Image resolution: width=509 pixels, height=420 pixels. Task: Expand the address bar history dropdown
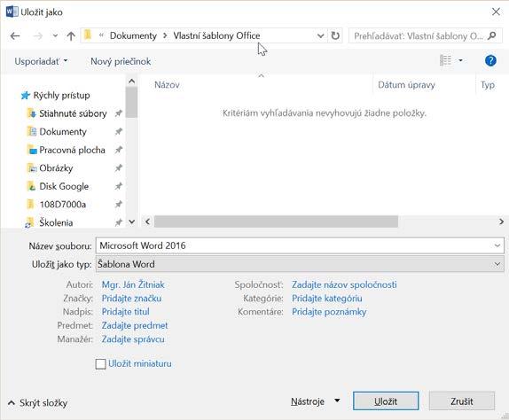tap(320, 35)
